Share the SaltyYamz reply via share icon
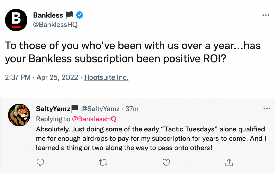 (229, 162)
